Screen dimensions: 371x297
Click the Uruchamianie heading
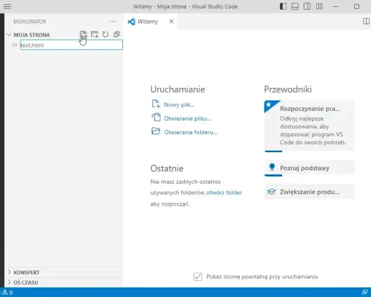177,89
